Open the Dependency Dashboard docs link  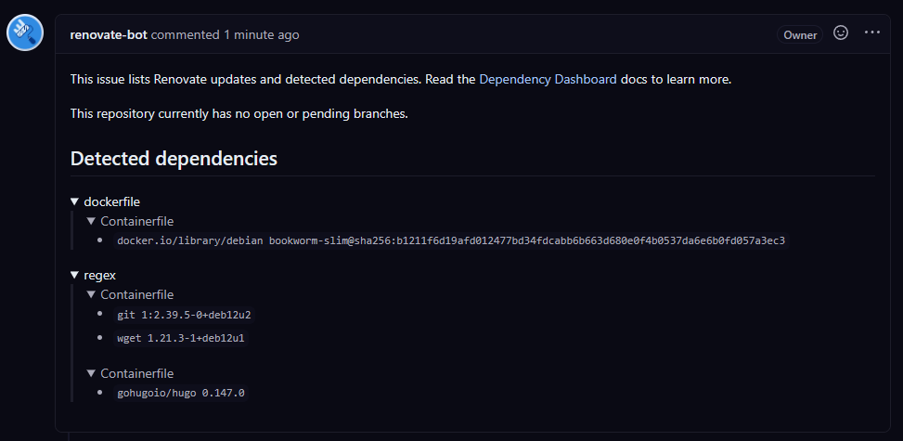(548, 80)
